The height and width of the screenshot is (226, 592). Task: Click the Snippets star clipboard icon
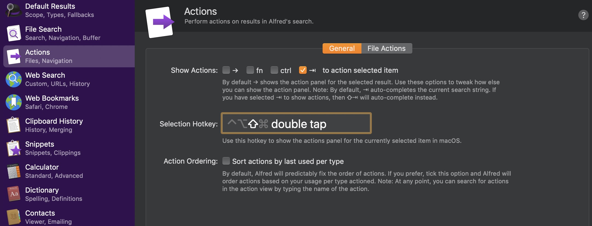coord(14,148)
